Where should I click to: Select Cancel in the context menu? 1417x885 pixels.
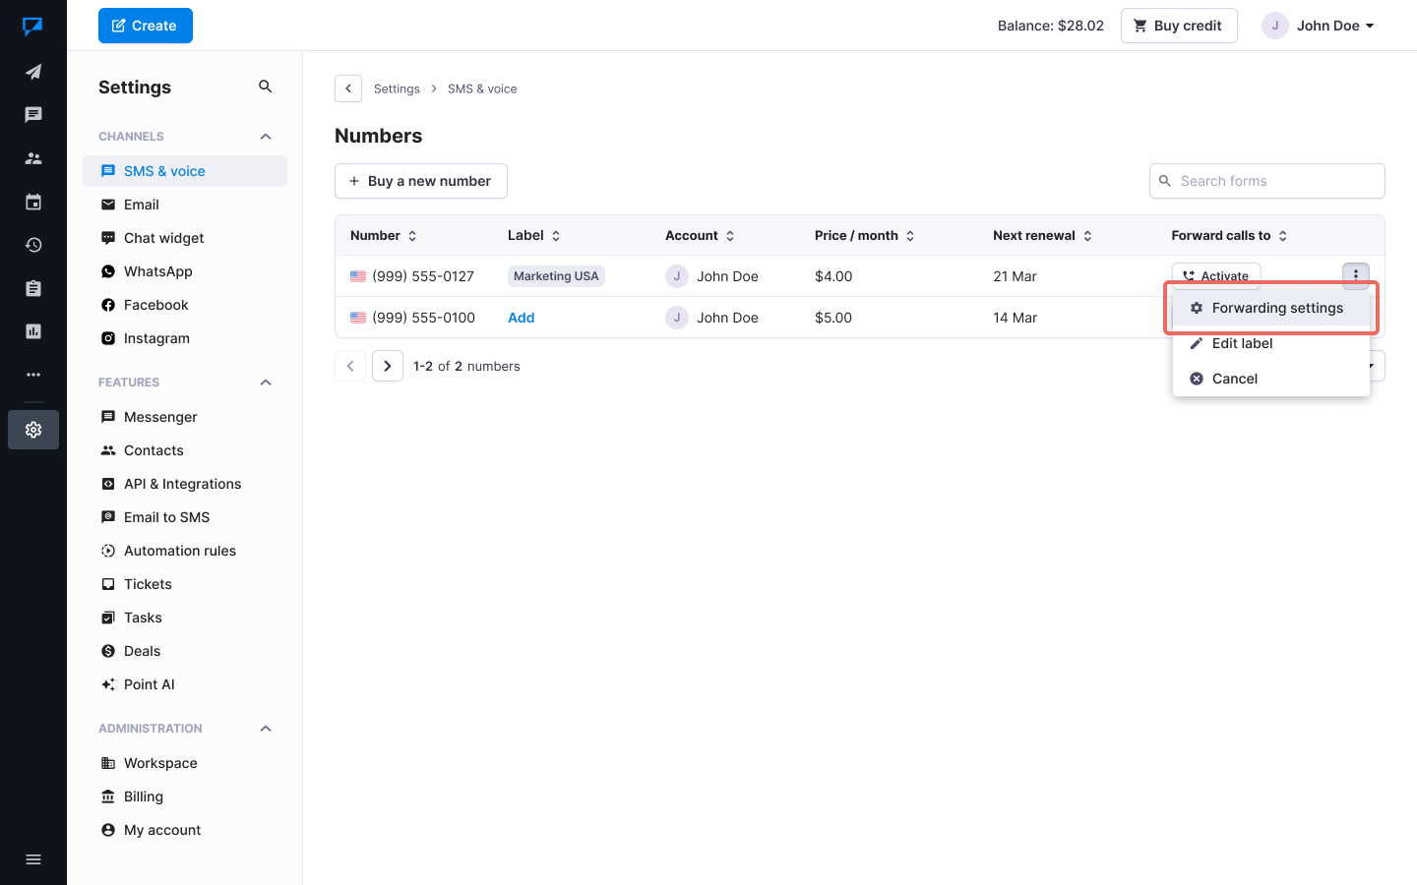click(x=1234, y=379)
